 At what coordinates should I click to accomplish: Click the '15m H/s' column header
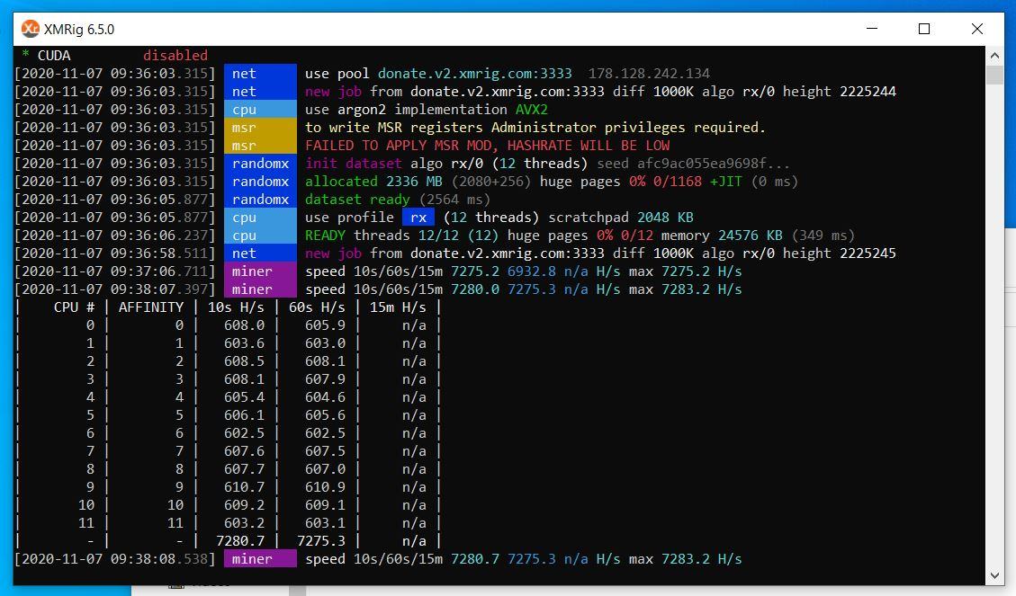(398, 307)
